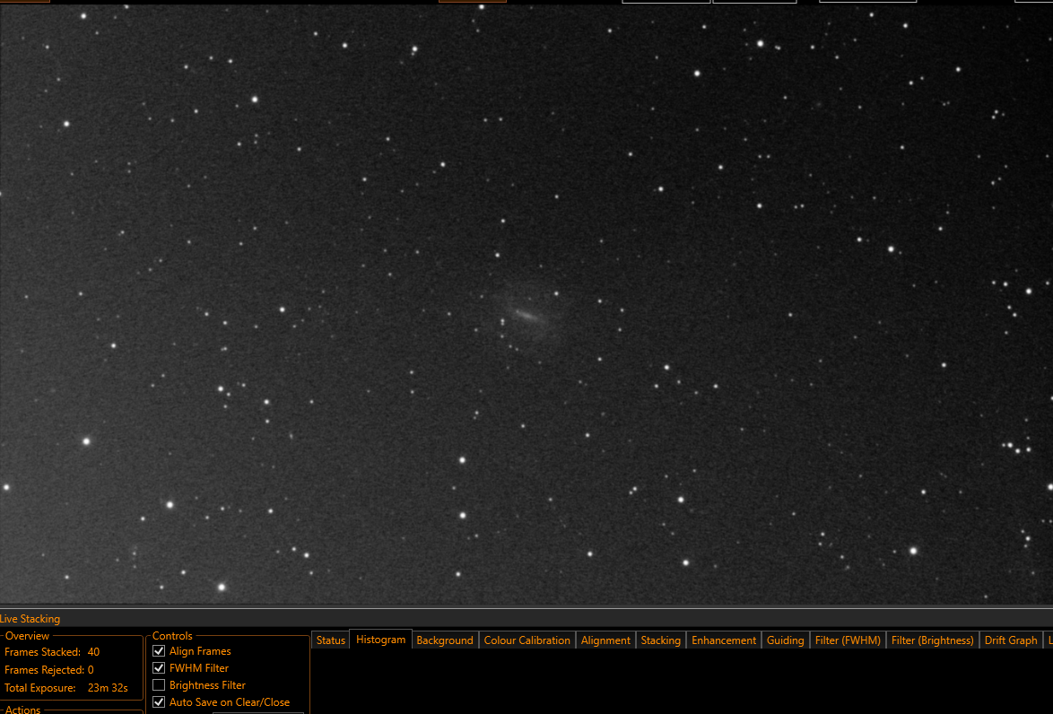This screenshot has height=714, width=1053.
Task: Open the Stacking tab
Action: click(x=660, y=640)
